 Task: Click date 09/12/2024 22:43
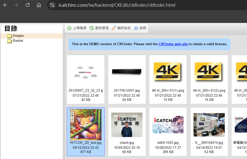coord(86,148)
